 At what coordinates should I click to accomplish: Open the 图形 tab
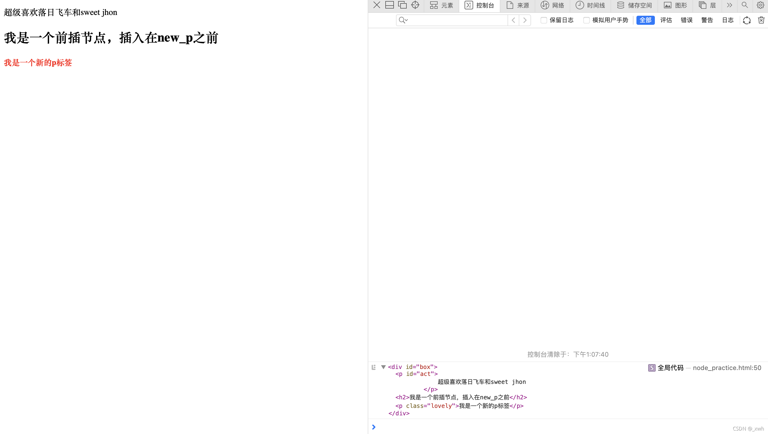[x=675, y=5]
